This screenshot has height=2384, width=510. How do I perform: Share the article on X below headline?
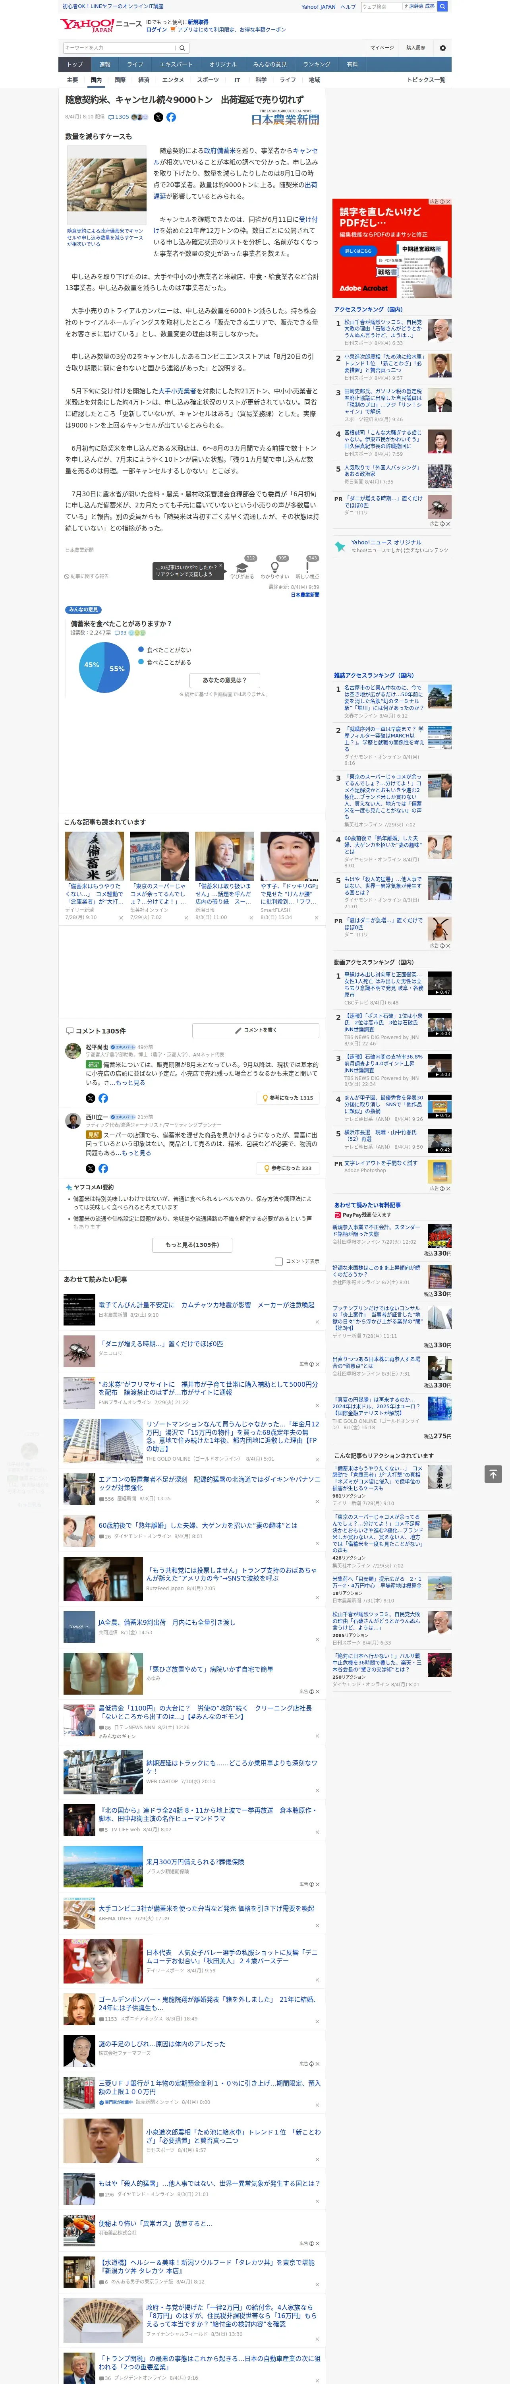[158, 118]
